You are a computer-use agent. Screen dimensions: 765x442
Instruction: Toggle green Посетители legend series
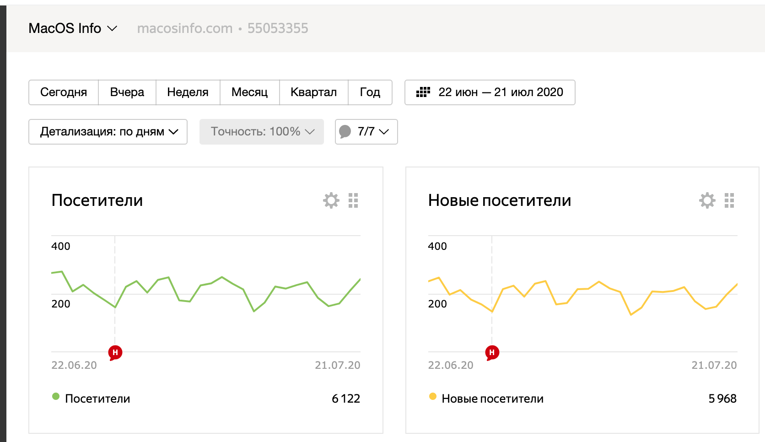click(x=56, y=397)
